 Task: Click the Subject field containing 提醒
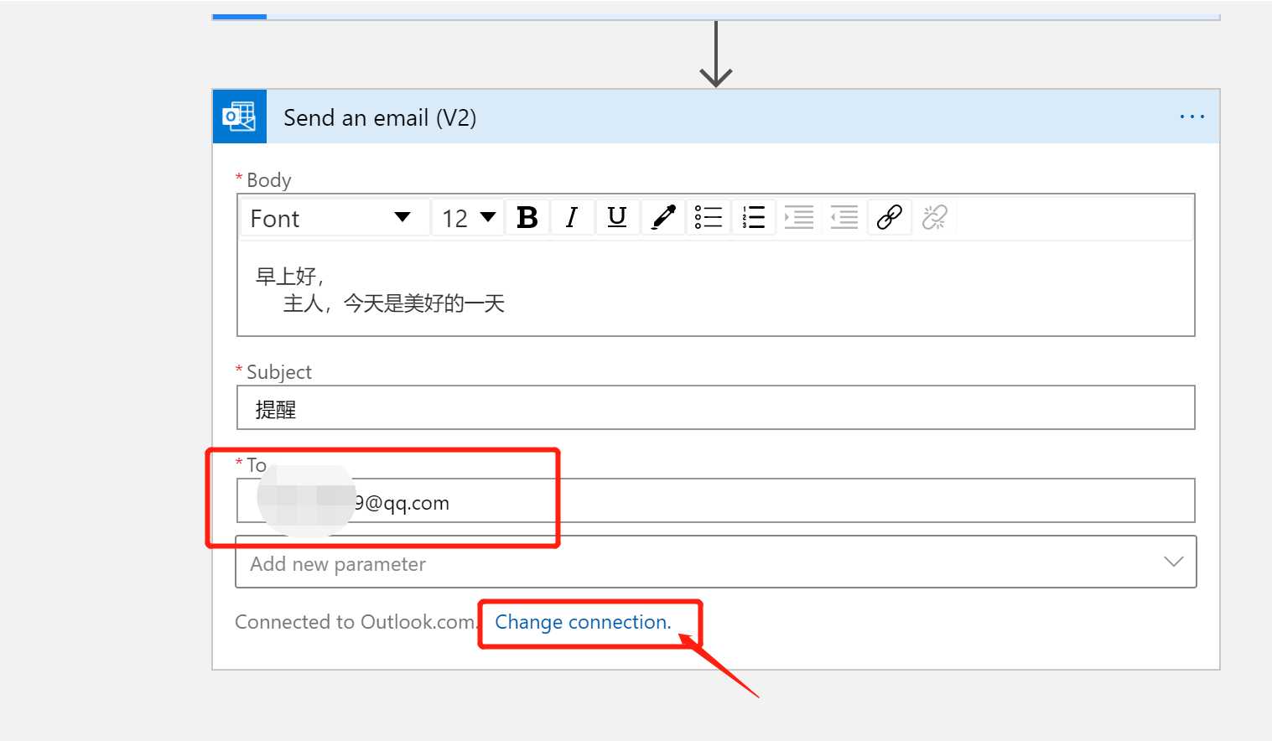716,408
